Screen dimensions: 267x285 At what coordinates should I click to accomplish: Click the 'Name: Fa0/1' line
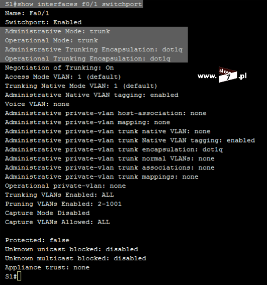[27, 13]
